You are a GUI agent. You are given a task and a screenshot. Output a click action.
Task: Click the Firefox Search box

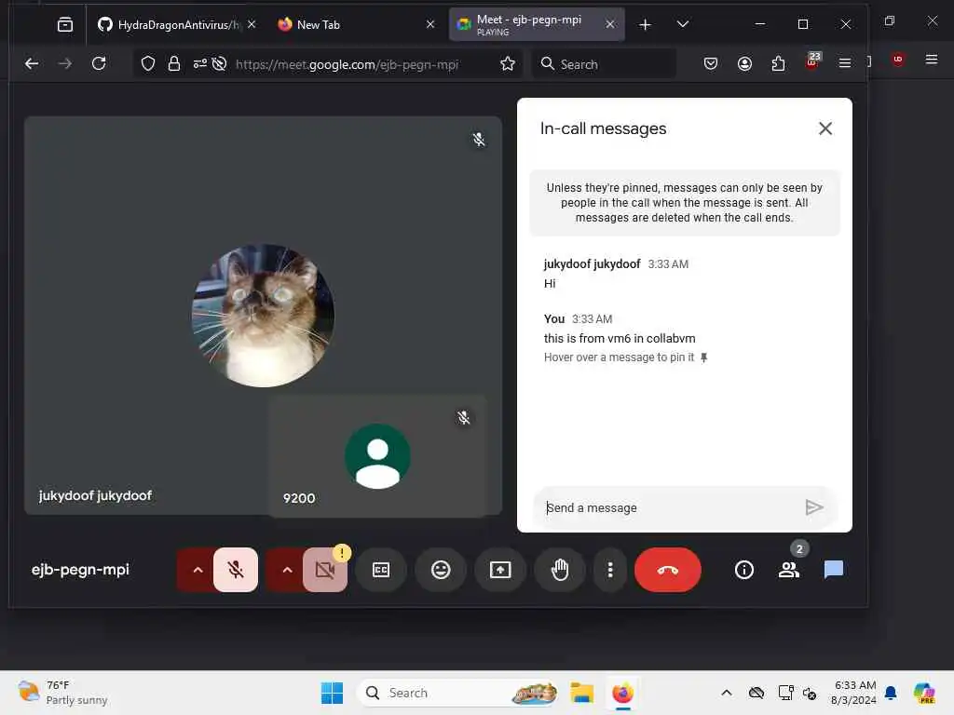(605, 64)
